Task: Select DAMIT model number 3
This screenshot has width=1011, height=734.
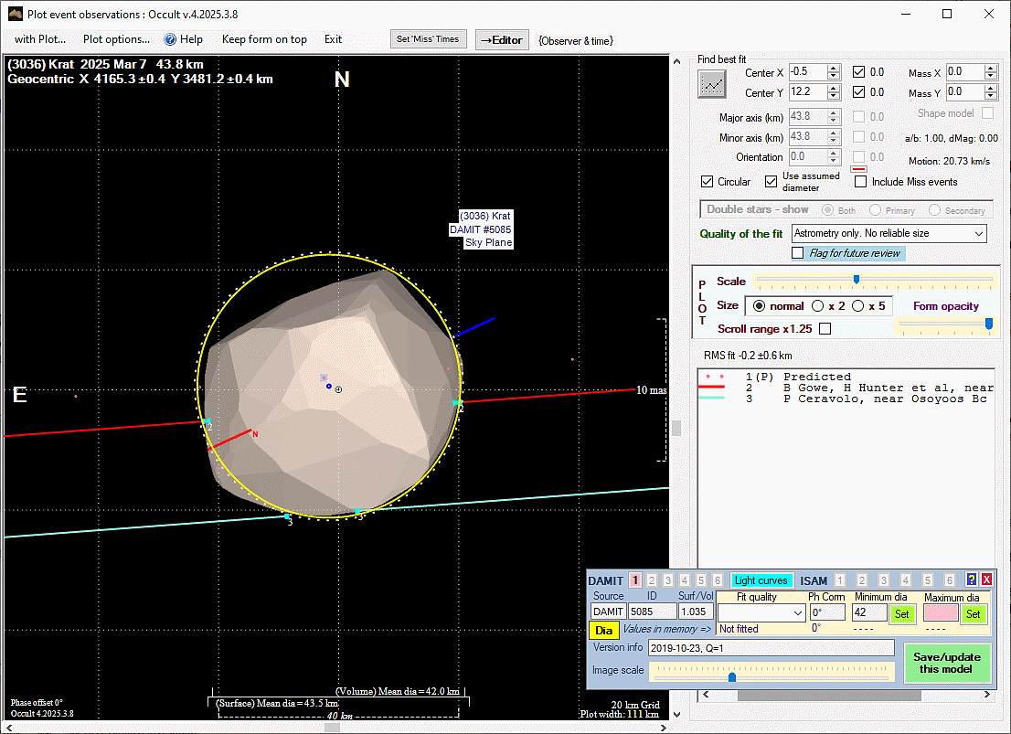Action: [x=668, y=580]
